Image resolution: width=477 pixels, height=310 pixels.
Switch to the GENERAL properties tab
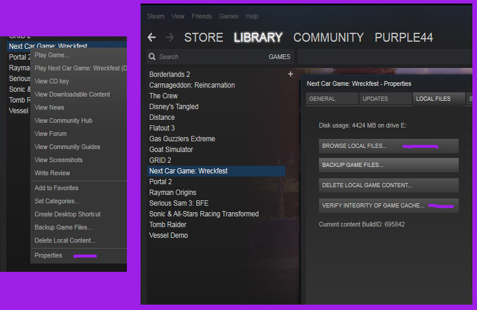click(x=332, y=99)
